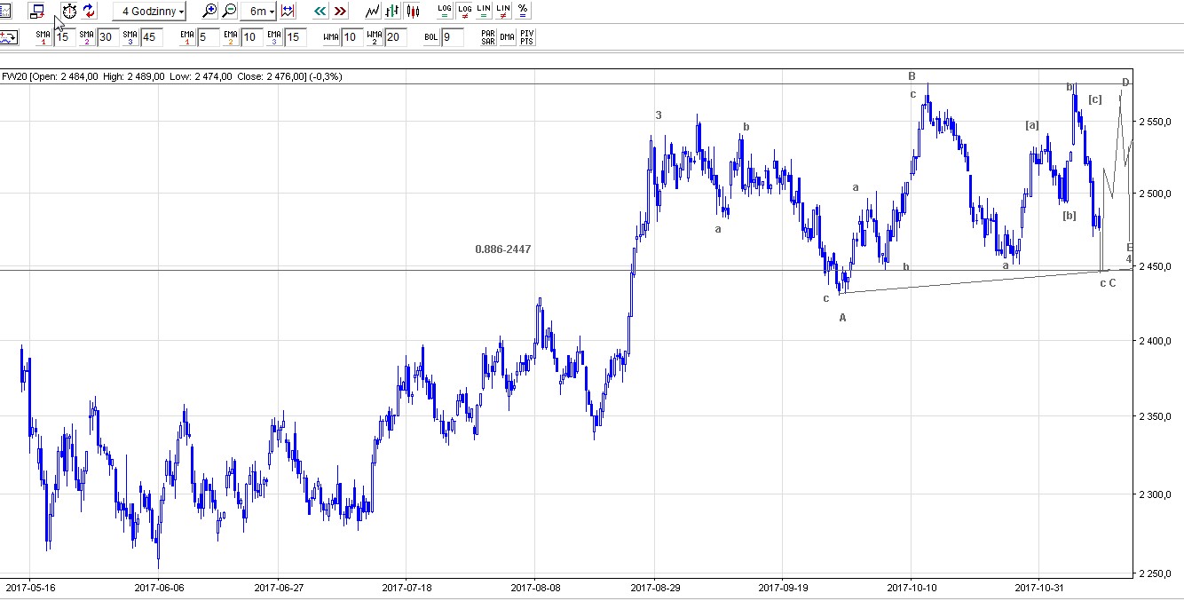Click the SMA 1 period field showing 15
1184x601 pixels.
tap(65, 37)
